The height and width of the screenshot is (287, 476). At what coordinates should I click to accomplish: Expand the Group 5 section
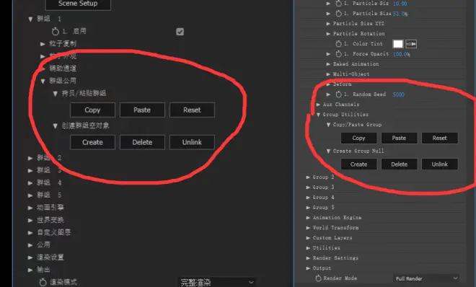pyautogui.click(x=308, y=208)
